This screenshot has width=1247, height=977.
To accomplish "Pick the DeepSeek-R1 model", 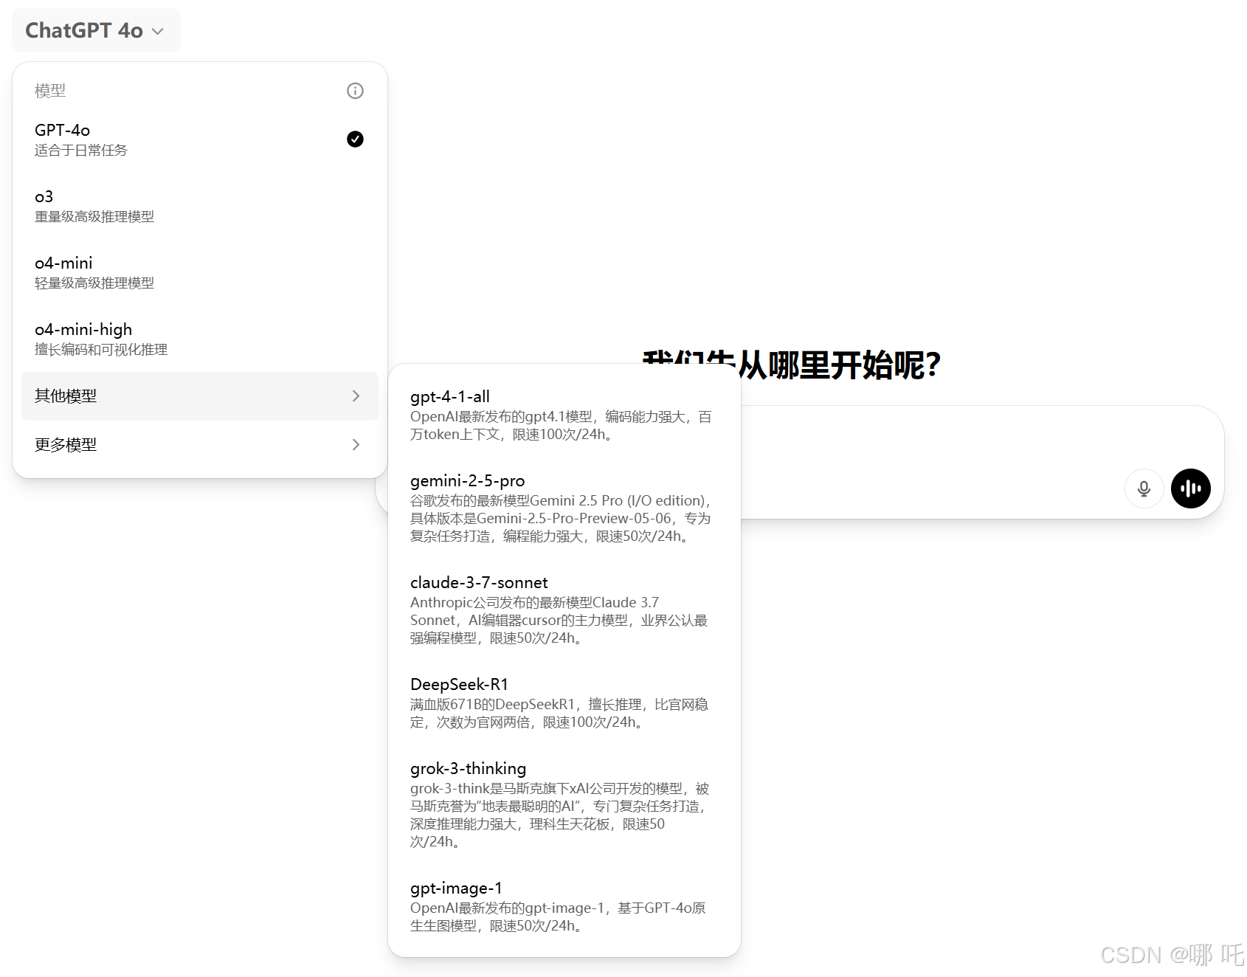I will coord(564,702).
